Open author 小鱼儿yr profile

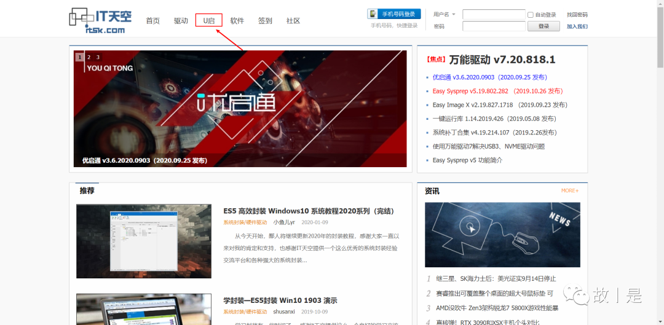[283, 222]
